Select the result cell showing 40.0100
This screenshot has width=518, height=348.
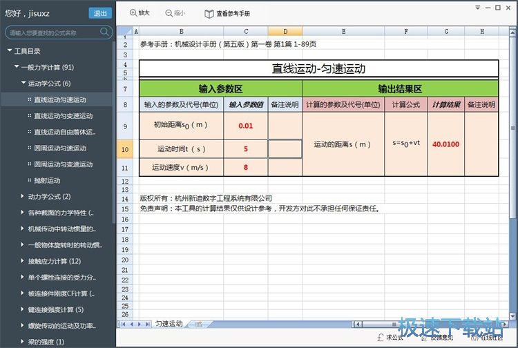coord(445,144)
